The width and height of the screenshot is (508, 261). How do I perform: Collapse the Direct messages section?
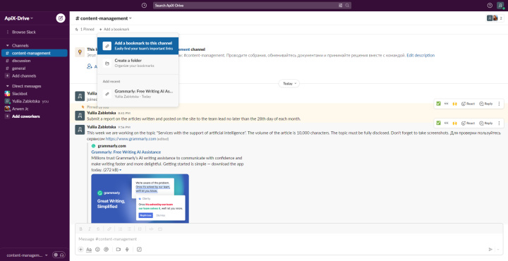click(8, 86)
